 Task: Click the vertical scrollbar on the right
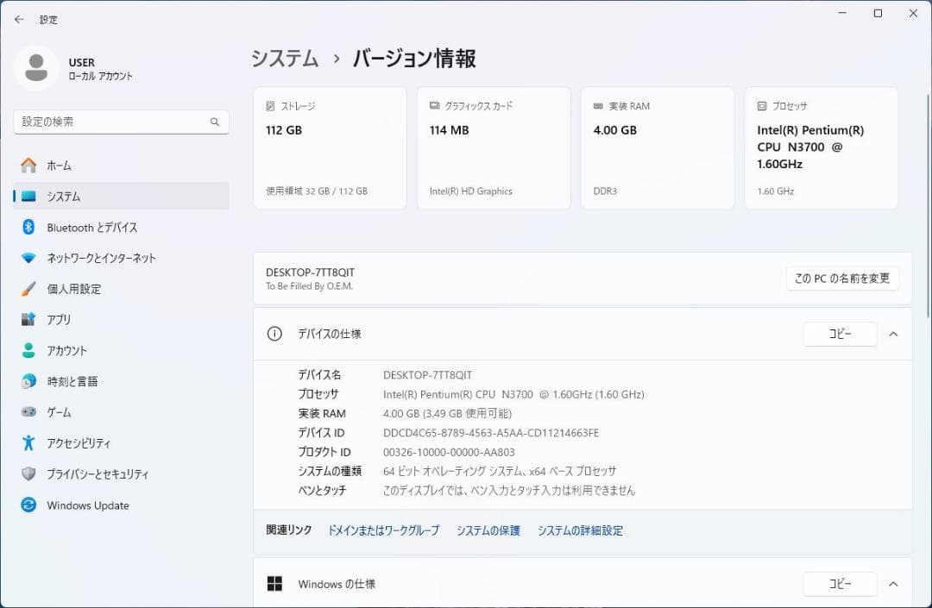point(928,205)
